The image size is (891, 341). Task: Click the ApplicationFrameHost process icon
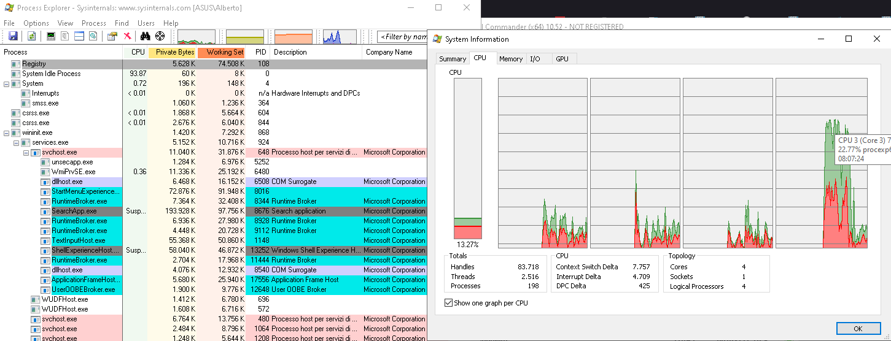click(x=46, y=280)
